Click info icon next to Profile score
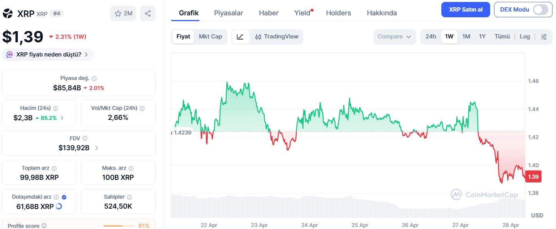Viewport: 556px width, 229px height. click(x=44, y=226)
